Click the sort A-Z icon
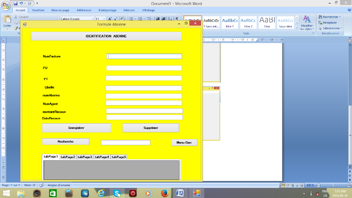 point(170,18)
